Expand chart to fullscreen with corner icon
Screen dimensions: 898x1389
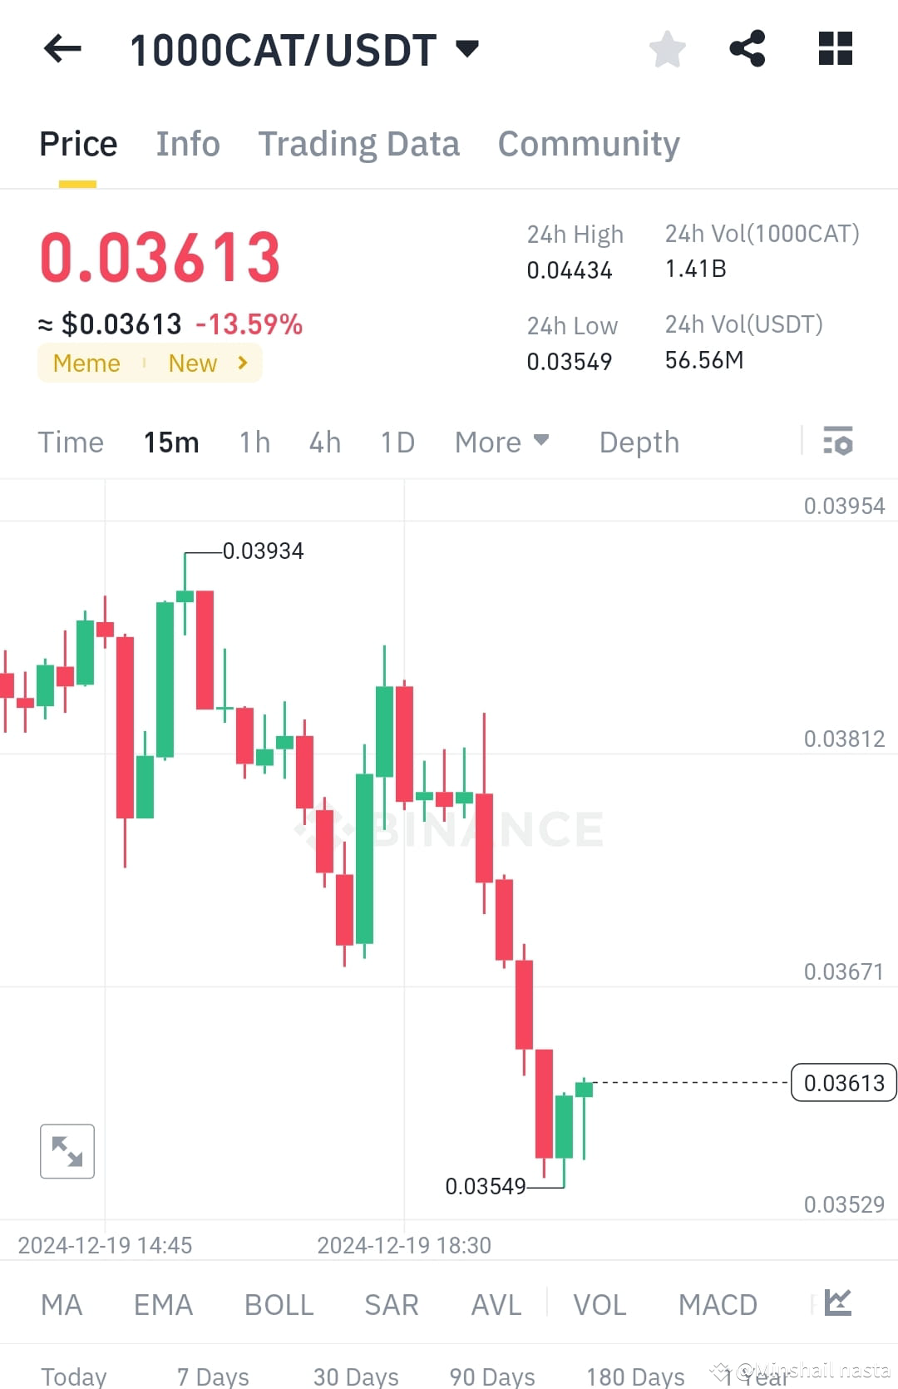click(x=67, y=1151)
